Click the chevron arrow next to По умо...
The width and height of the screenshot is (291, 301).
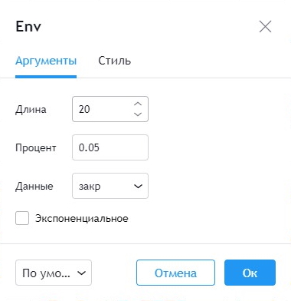pyautogui.click(x=81, y=273)
